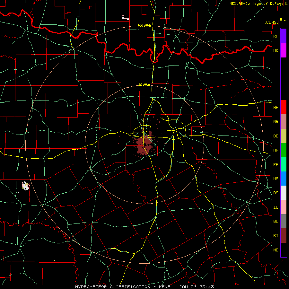Viewport: 289px width, 289px height.
Task: Click the IC pink legend swatch
Action: tap(284, 207)
